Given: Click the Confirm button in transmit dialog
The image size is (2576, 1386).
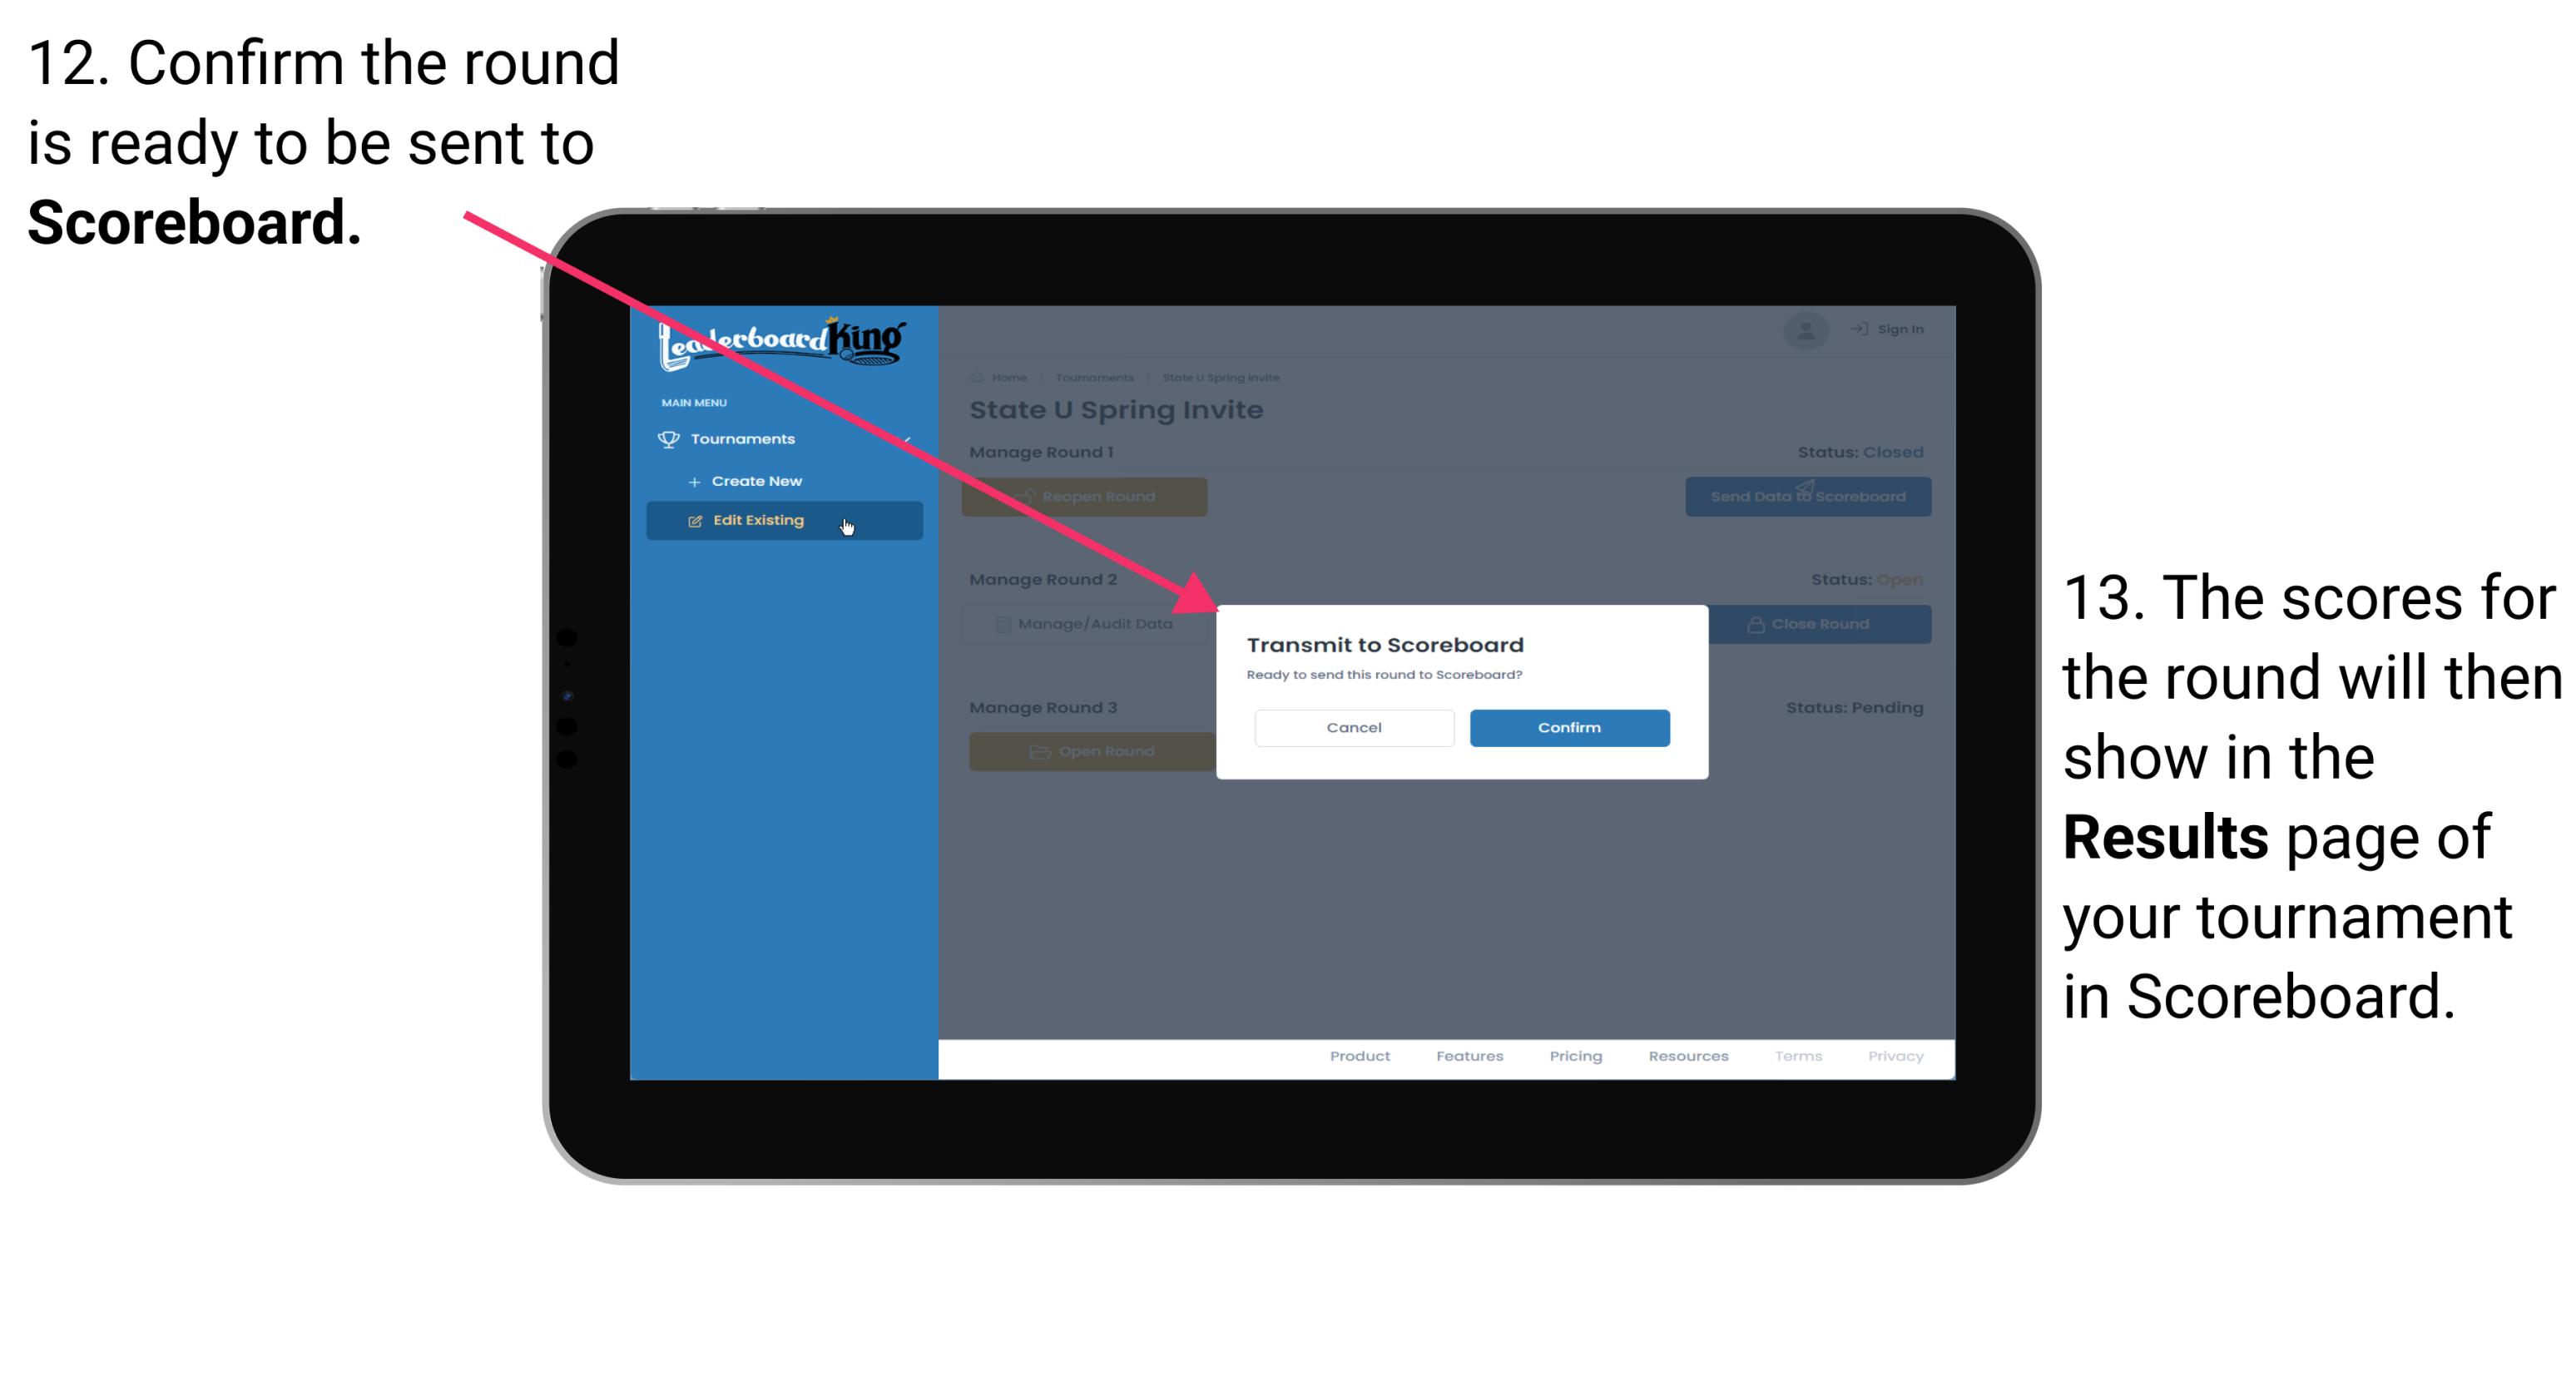Looking at the screenshot, I should [1565, 725].
